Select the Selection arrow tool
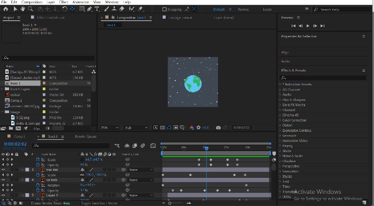The height and width of the screenshot is (206, 374). (15, 9)
